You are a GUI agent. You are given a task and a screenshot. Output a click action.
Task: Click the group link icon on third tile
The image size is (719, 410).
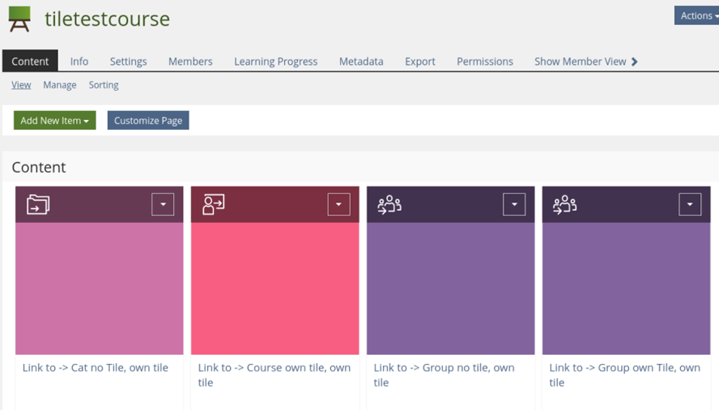(x=389, y=205)
